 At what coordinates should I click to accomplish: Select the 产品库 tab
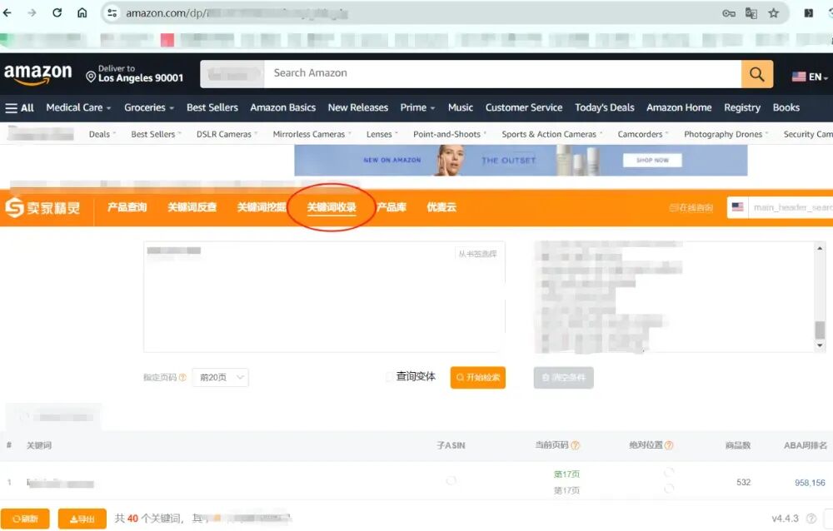click(x=391, y=207)
